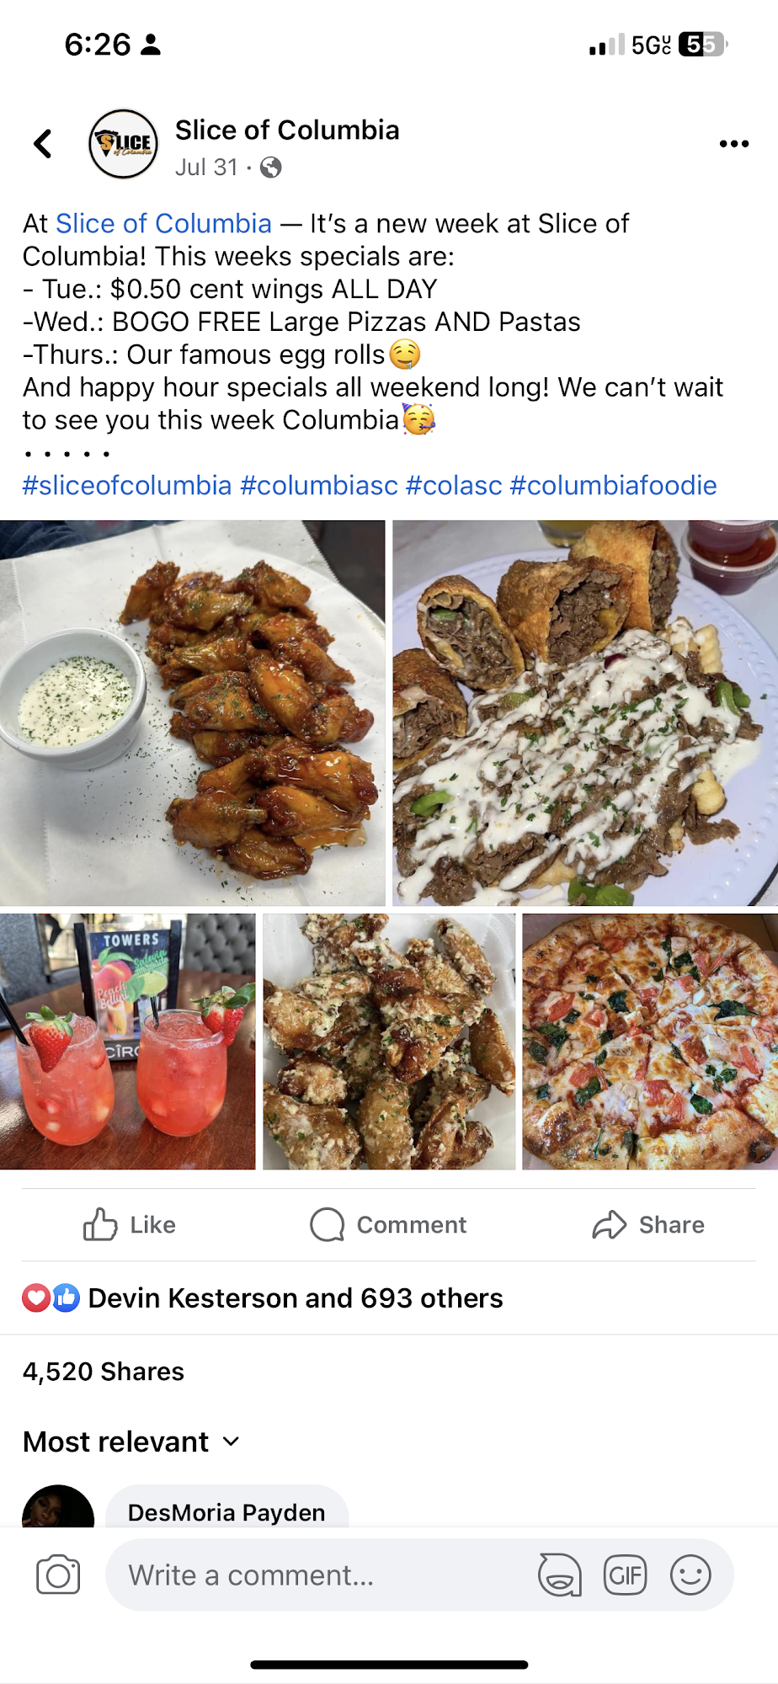Open Slice of Columbia profile picture
The width and height of the screenshot is (778, 1684).
point(124,144)
